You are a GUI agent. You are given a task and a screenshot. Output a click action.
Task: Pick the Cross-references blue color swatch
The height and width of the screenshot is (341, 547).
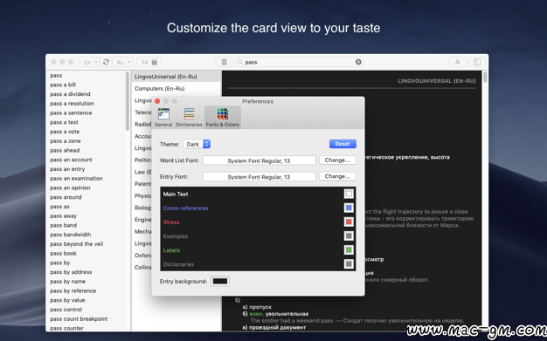tap(349, 208)
